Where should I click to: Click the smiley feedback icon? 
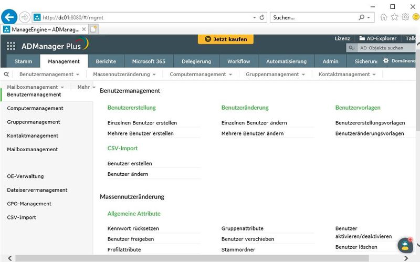(x=416, y=17)
